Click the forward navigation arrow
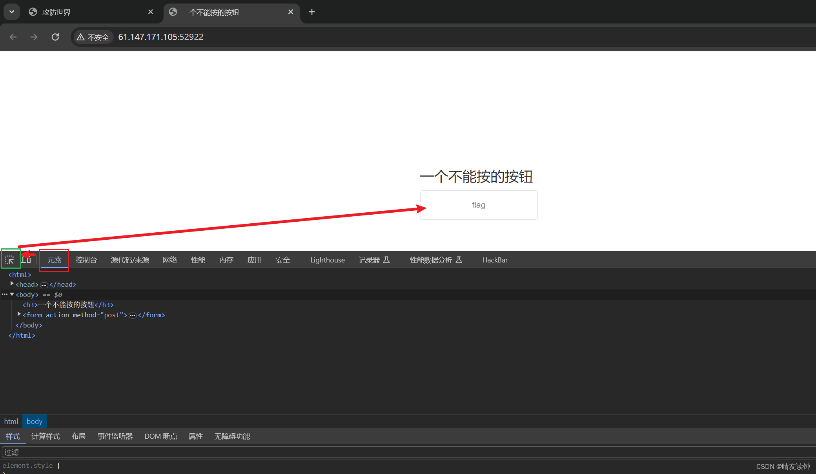Viewport: 816px width, 474px height. tap(34, 37)
